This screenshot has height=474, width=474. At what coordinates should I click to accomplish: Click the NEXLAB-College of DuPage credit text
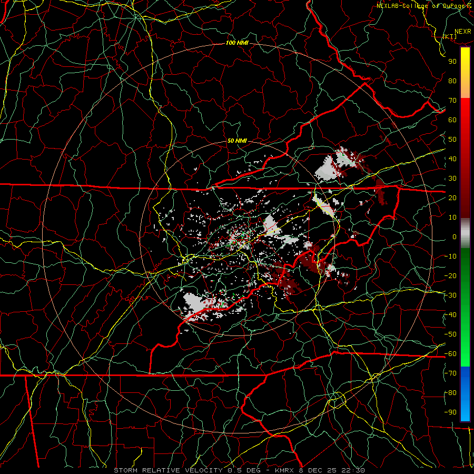(x=420, y=6)
